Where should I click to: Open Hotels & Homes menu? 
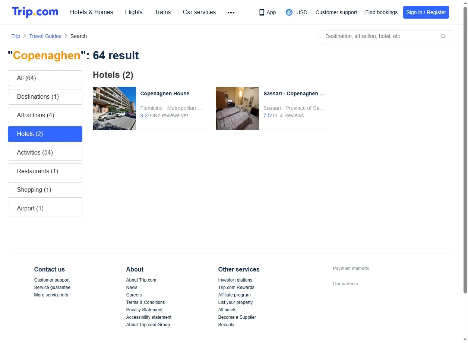[92, 12]
